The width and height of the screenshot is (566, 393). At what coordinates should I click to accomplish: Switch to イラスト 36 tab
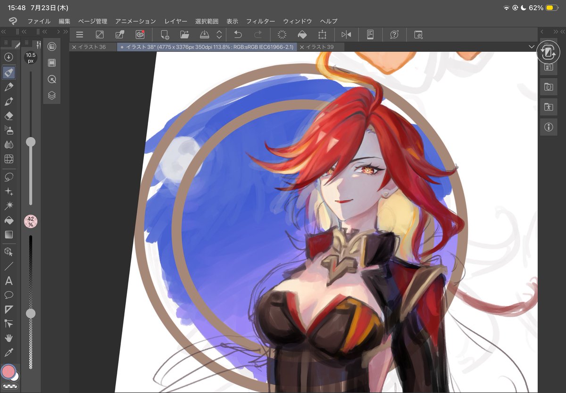coord(93,47)
